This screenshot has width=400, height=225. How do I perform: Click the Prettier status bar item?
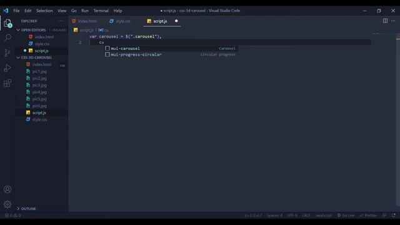coord(368,215)
